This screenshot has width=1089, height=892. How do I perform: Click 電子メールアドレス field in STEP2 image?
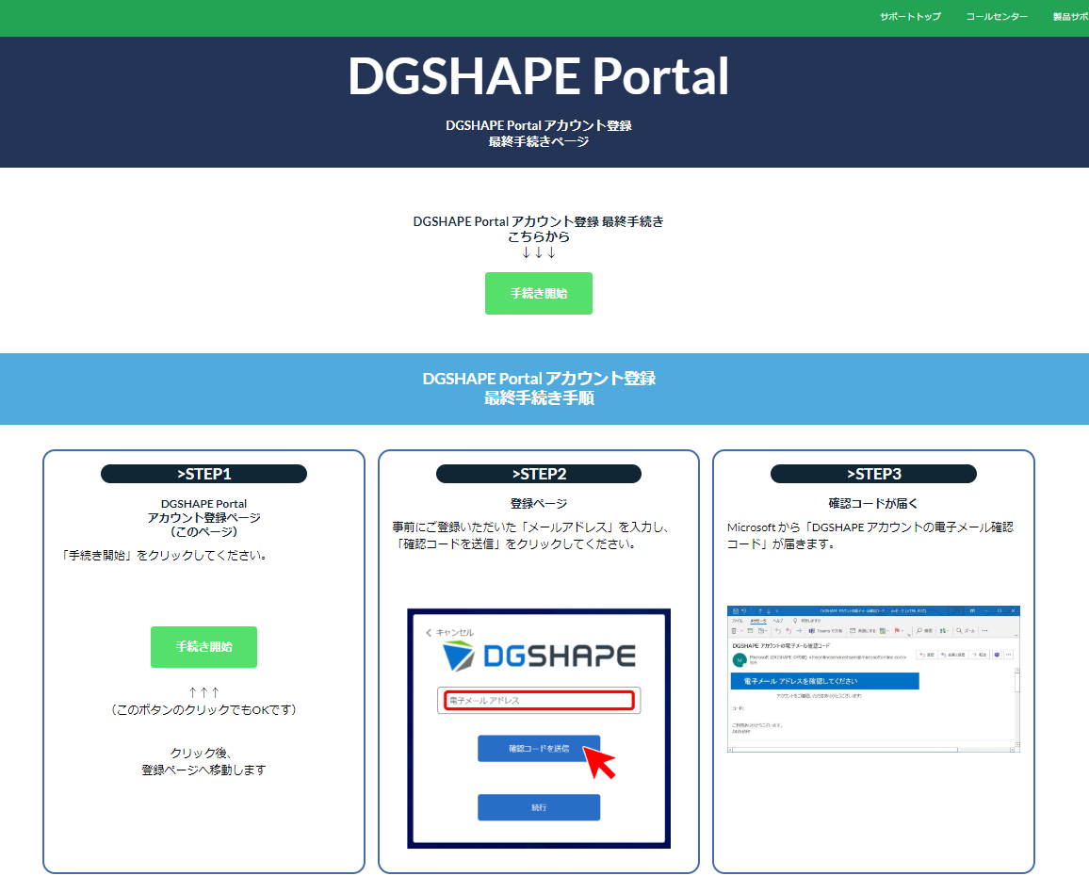tap(538, 701)
